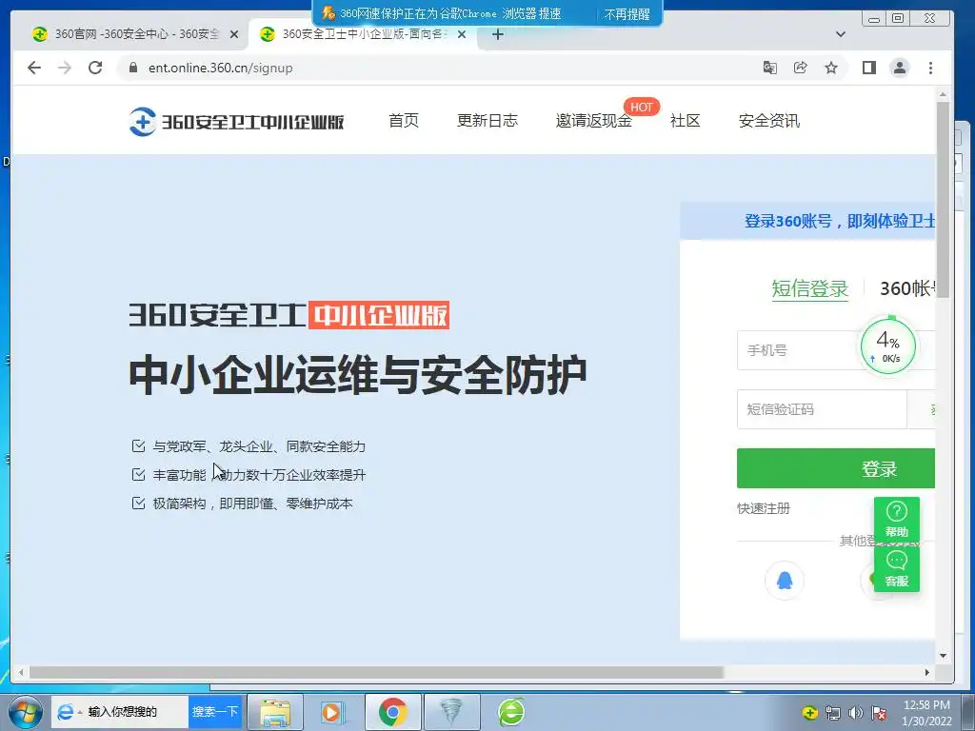
Task: Click the greyed forward arrow
Action: coord(65,68)
